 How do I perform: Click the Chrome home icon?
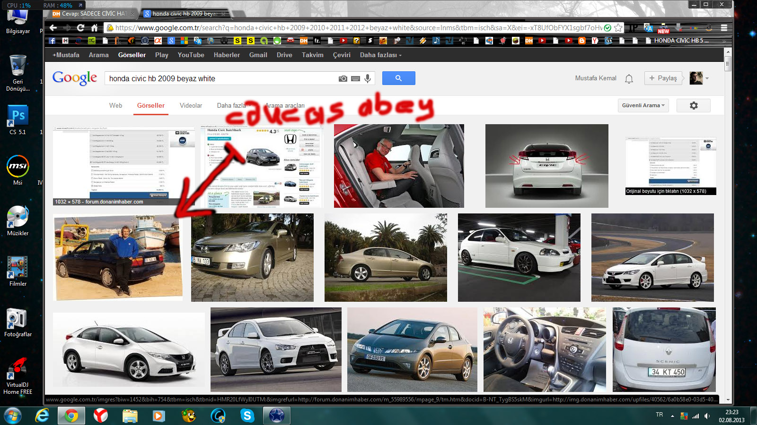[x=94, y=28]
